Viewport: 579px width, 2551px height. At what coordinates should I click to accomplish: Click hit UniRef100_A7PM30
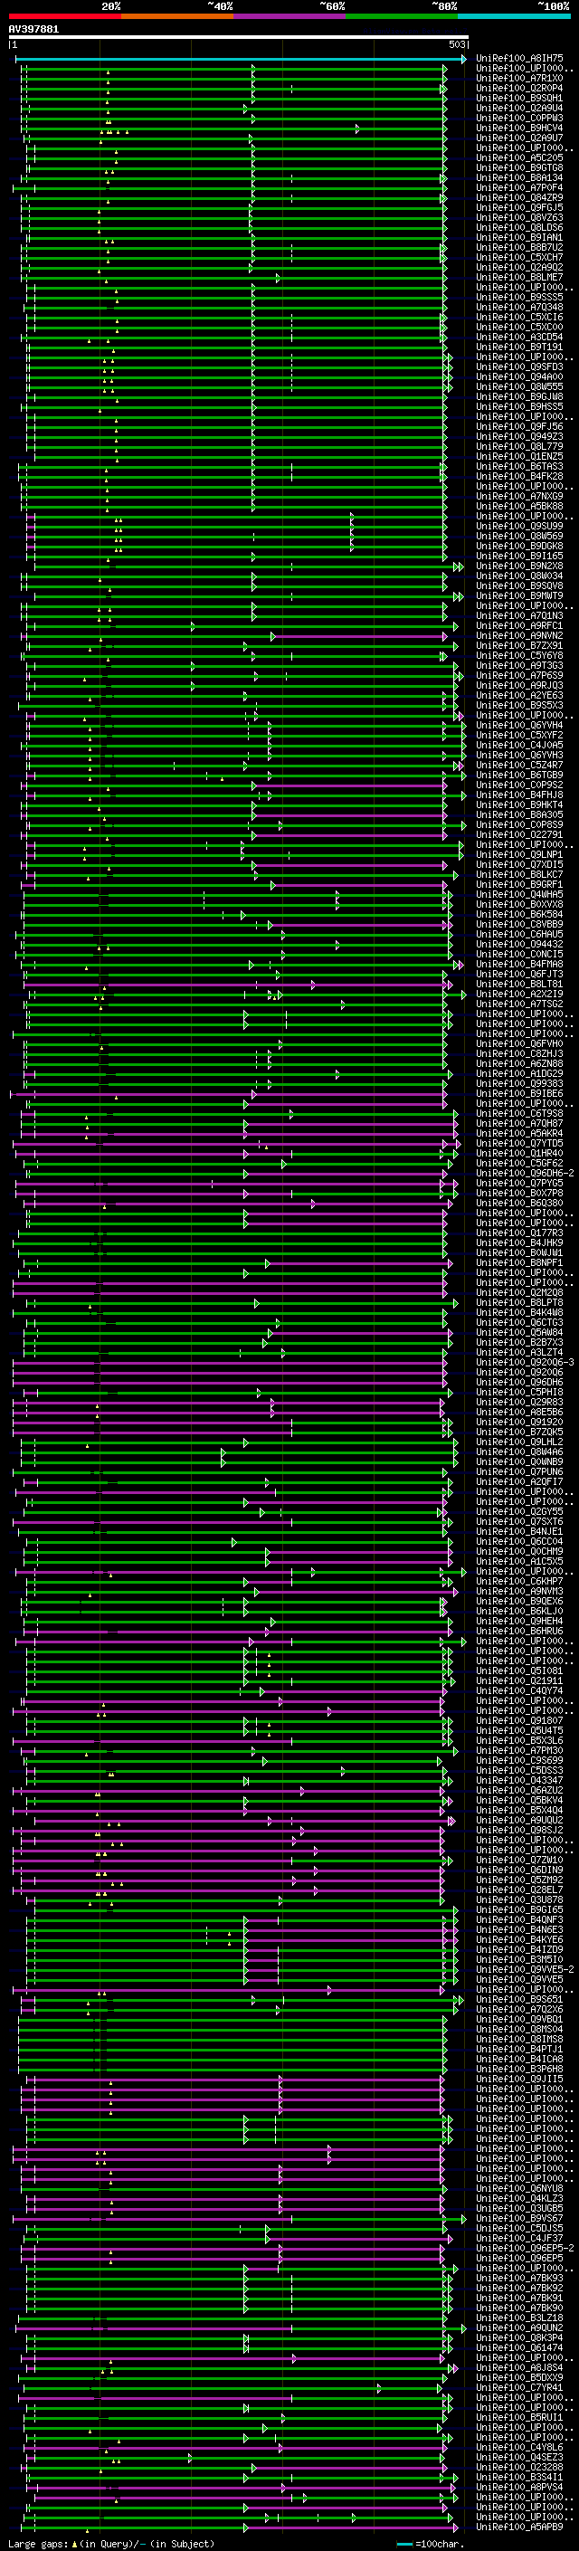[x=519, y=1751]
